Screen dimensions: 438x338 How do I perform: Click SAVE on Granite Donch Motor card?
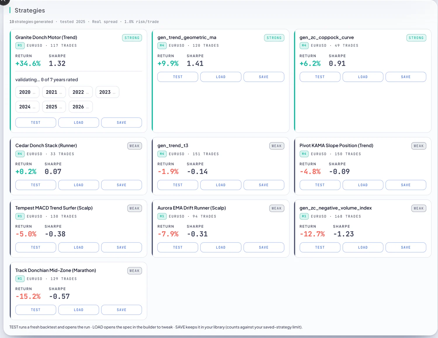(121, 123)
